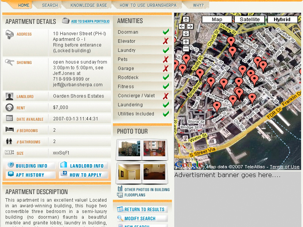Screen dimensions: 303x227
Task: Zoom in on the map
Action: point(186,42)
